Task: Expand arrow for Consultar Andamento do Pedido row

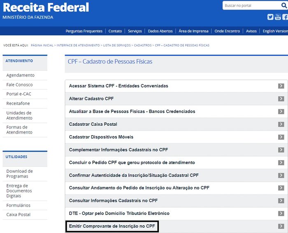Action: (x=281, y=188)
